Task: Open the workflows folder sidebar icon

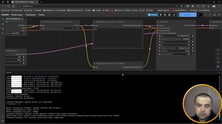Action: [x=3, y=33]
